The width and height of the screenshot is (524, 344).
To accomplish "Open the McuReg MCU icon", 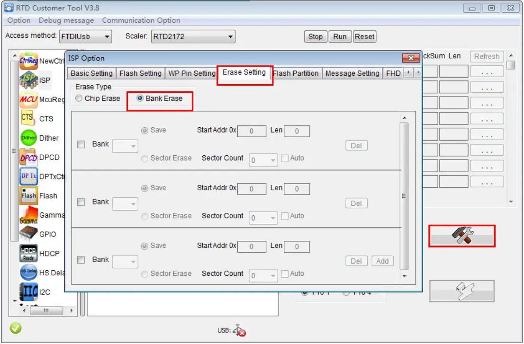I will pos(28,99).
